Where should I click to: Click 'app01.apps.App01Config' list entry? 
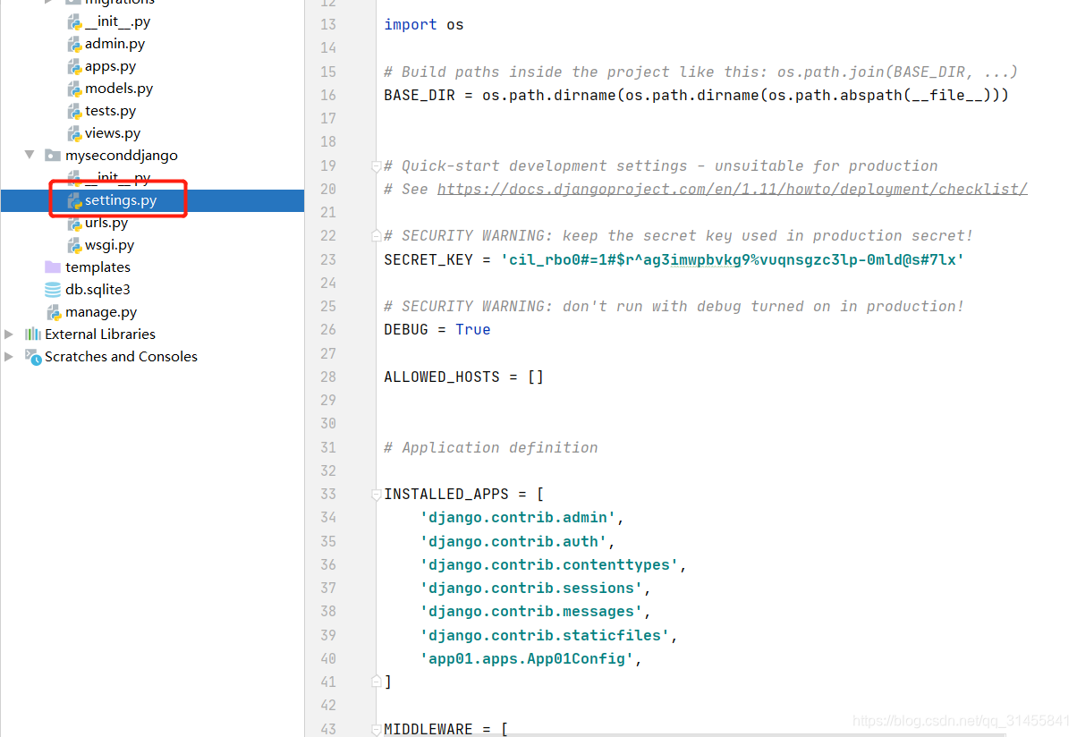pos(526,658)
